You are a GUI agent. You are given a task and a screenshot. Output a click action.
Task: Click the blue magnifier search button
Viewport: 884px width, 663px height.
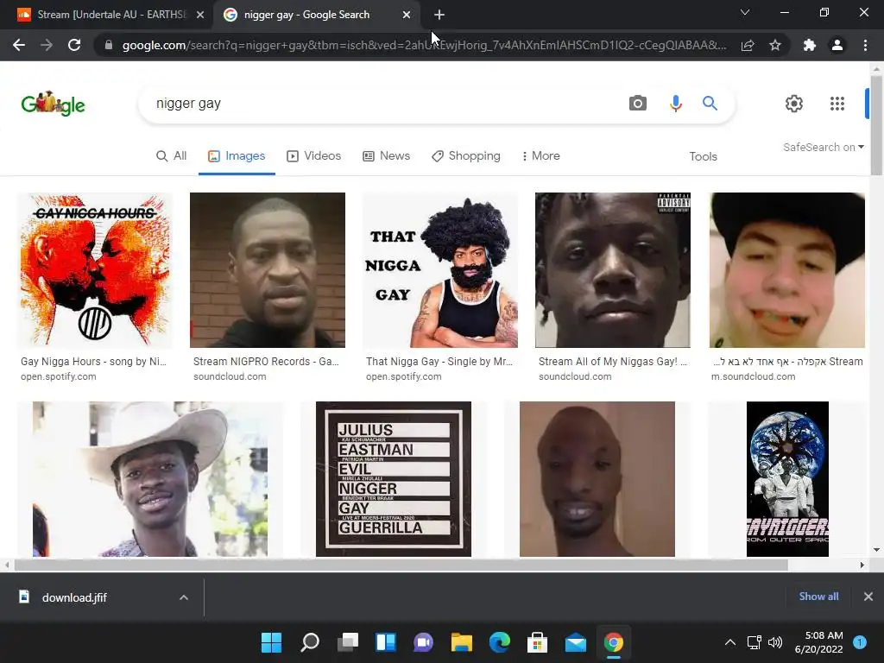point(710,104)
